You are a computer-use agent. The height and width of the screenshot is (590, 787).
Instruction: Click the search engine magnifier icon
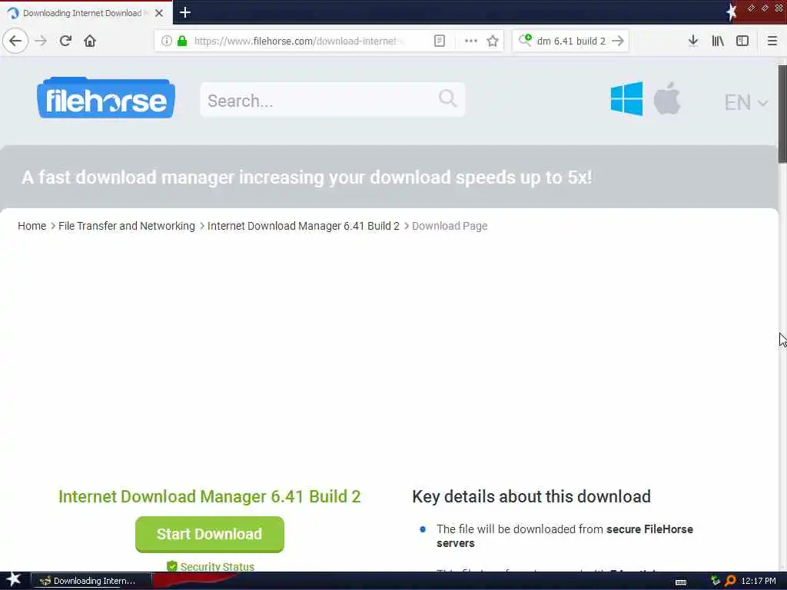pyautogui.click(x=525, y=40)
